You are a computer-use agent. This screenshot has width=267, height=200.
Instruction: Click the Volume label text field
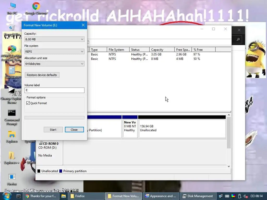pos(54,90)
